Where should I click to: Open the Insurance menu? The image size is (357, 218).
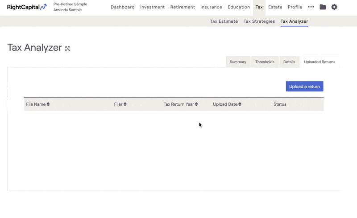pyautogui.click(x=211, y=7)
